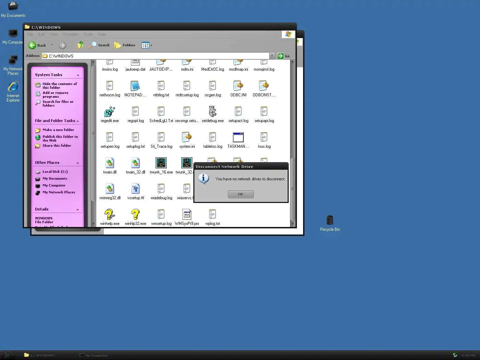Open File menu
Viewport: 480px width, 360px height.
tap(30, 34)
